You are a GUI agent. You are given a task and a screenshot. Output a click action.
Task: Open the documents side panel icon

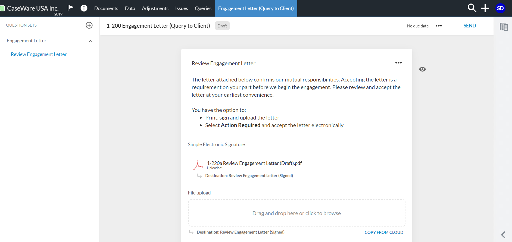pos(504,27)
